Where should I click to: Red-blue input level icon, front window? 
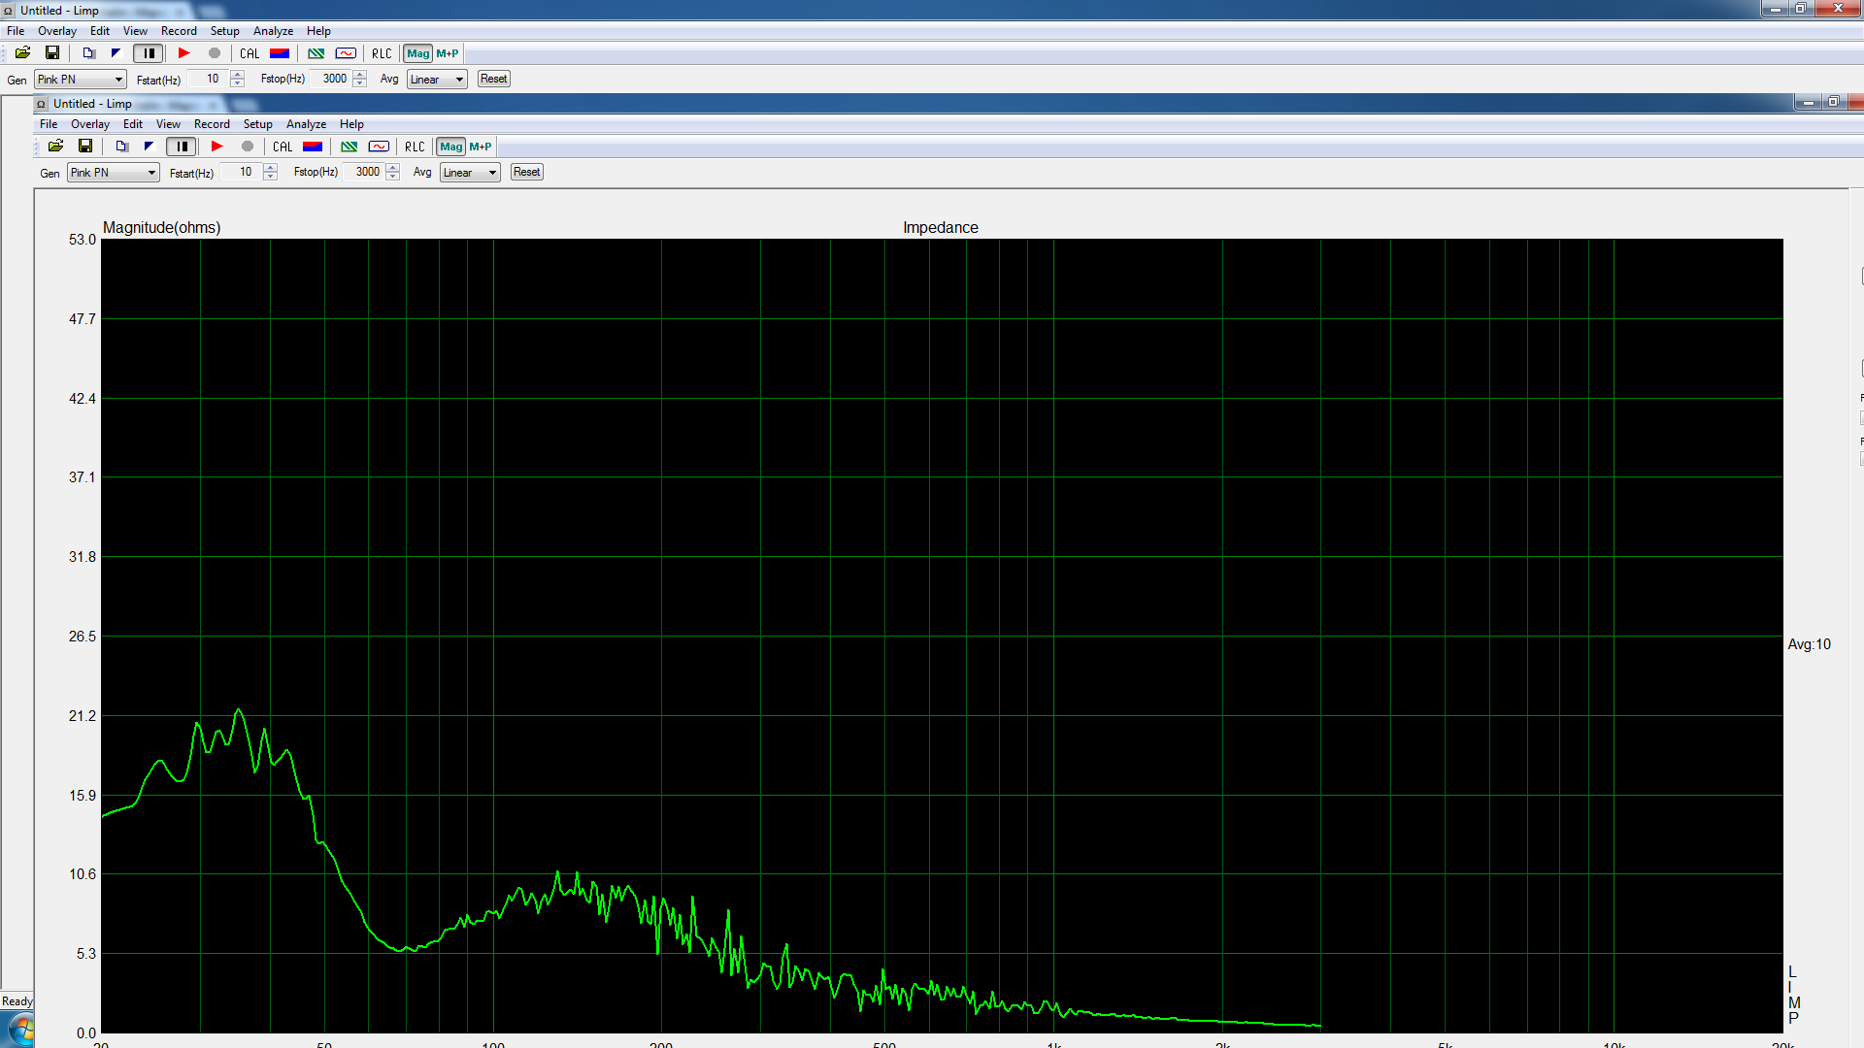click(313, 147)
